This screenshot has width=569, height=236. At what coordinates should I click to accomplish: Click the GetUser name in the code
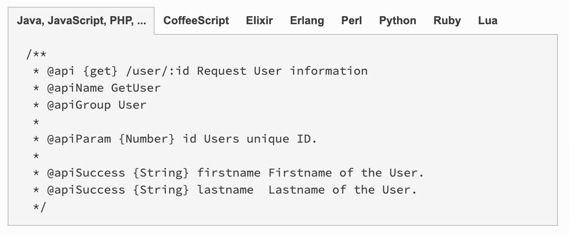pos(136,88)
